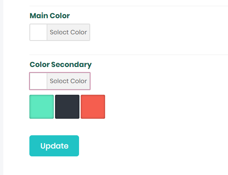Viewport: 228px width, 175px height.
Task: Click the gray sidebar strip at left edge
Action: pos(2,88)
